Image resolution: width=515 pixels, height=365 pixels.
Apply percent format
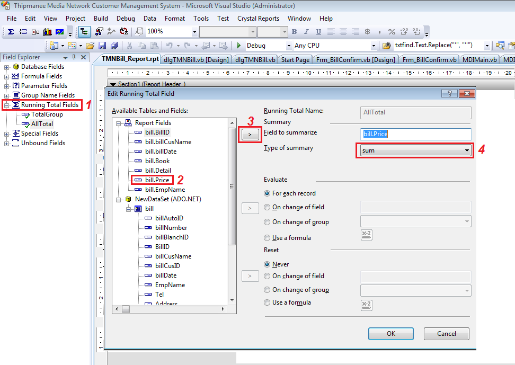click(x=392, y=32)
